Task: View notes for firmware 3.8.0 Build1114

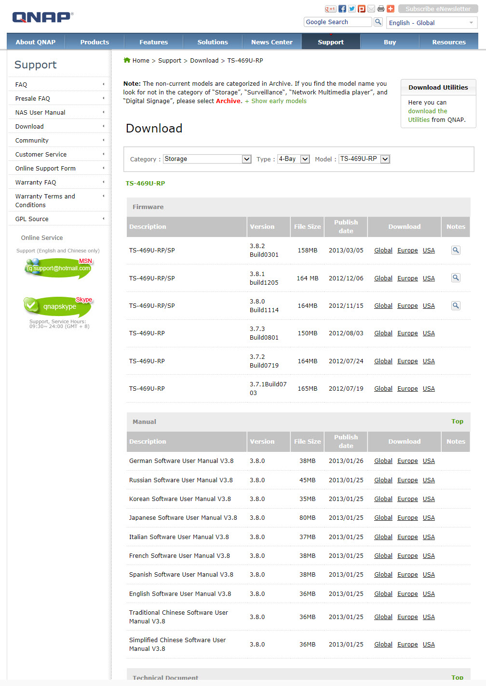Action: 456,305
